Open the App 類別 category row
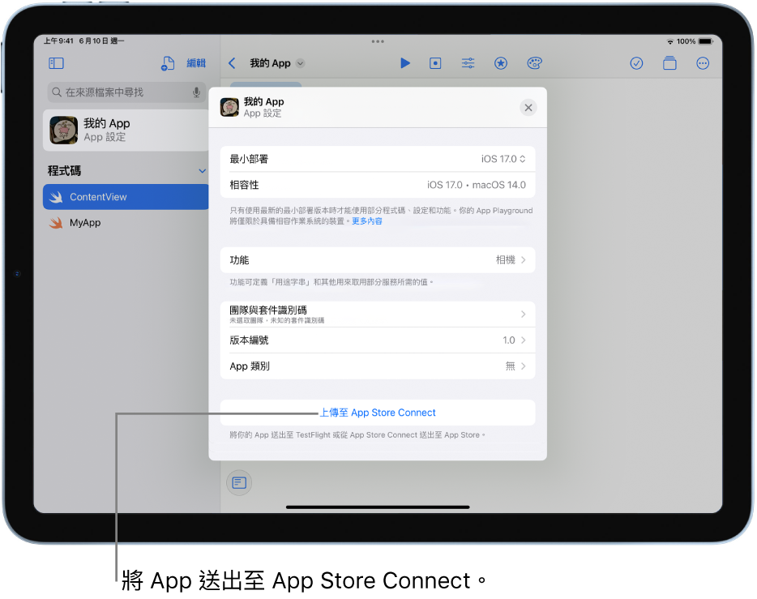Viewport: 757px width, 599px height. click(x=378, y=366)
